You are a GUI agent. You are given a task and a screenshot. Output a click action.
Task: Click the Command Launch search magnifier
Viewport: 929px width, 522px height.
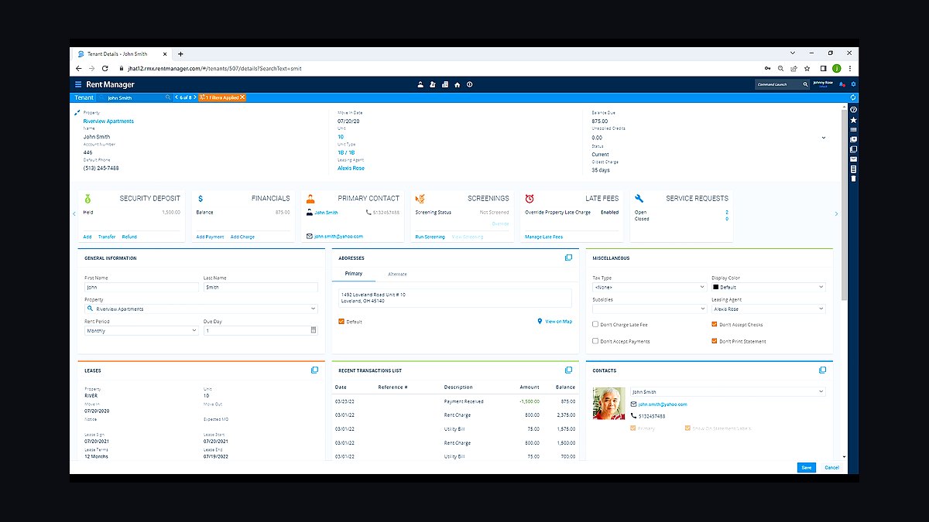[805, 84]
